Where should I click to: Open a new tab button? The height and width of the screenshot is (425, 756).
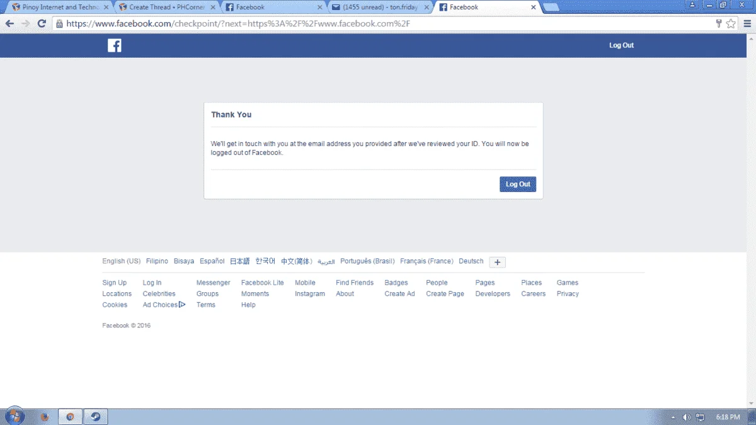click(x=551, y=8)
